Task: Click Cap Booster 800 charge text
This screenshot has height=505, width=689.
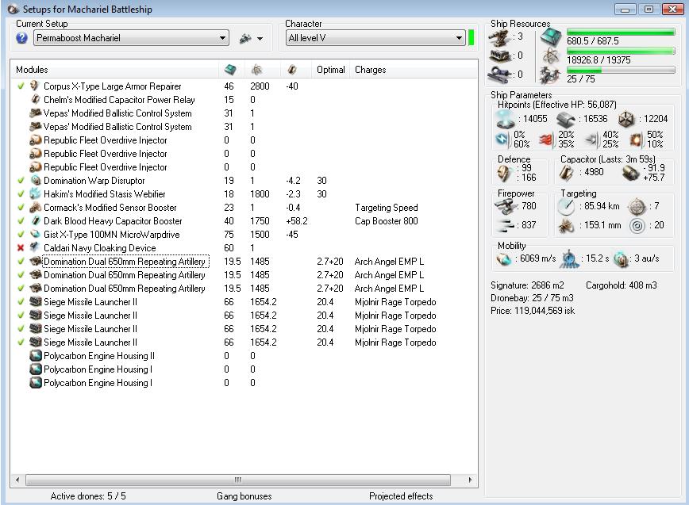Action: click(387, 221)
